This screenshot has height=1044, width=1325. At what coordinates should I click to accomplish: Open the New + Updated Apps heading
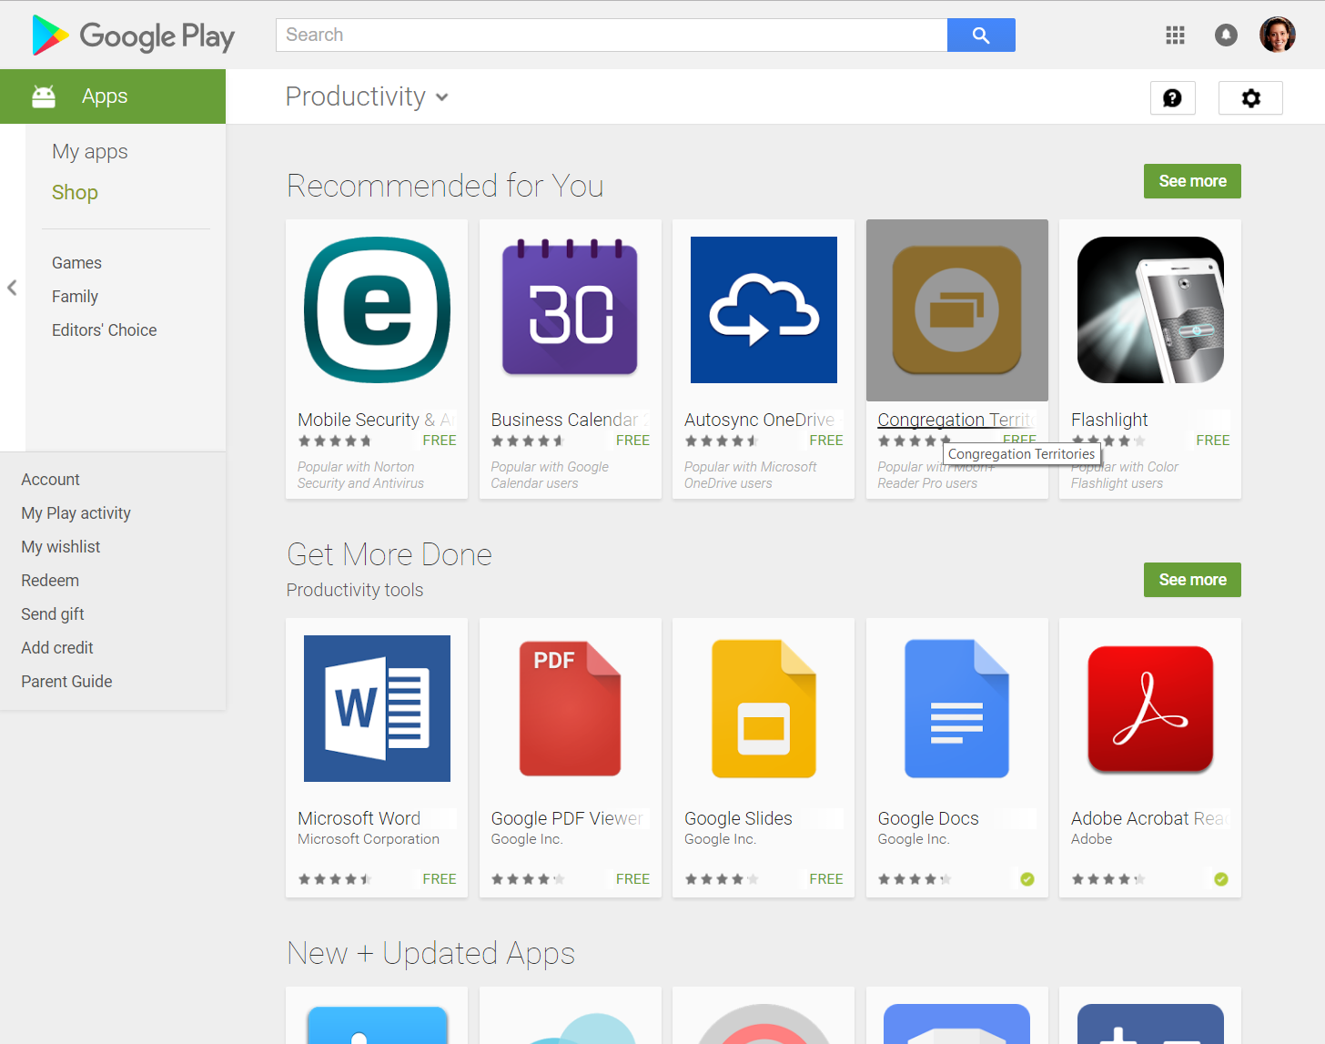pos(430,953)
